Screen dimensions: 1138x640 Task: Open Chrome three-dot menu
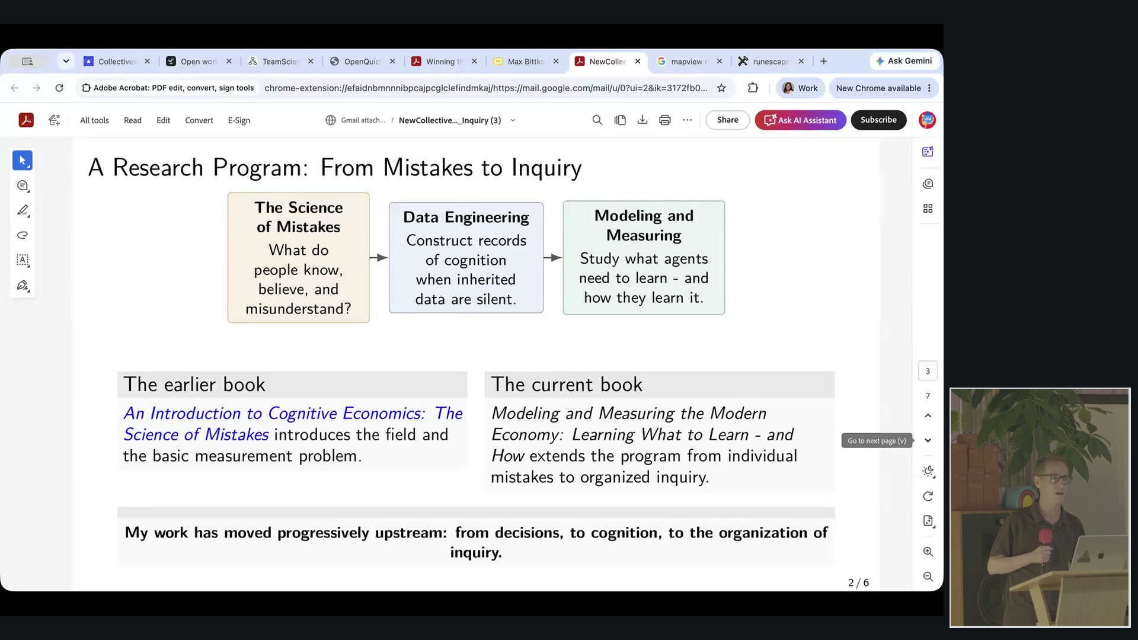click(x=929, y=88)
